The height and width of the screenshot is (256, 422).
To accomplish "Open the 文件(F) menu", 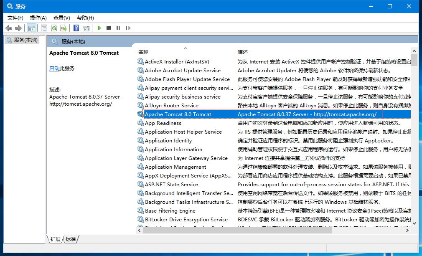I will (x=15, y=18).
